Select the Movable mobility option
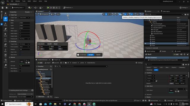The width and height of the screenshot is (190, 106). pyautogui.click(x=183, y=83)
